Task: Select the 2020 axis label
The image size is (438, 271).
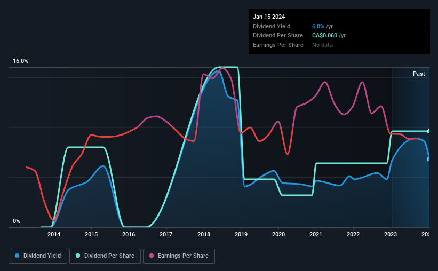Action: 278,234
